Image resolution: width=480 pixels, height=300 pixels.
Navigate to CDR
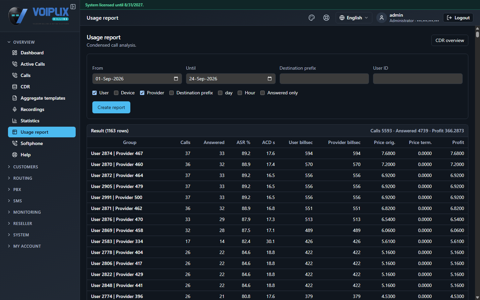[42, 87]
